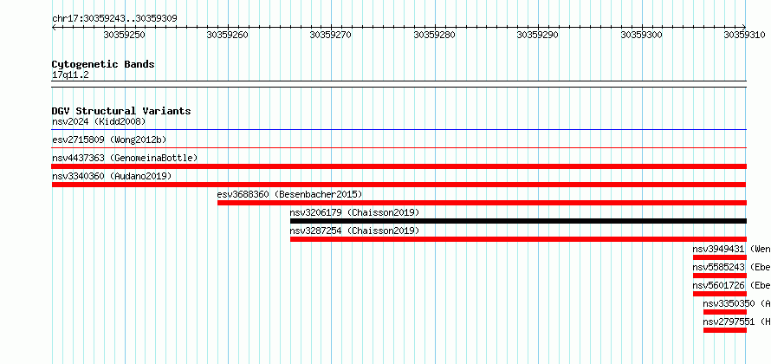Select the DGV Structural Variants track title
The width and height of the screenshot is (771, 364).
pos(121,111)
